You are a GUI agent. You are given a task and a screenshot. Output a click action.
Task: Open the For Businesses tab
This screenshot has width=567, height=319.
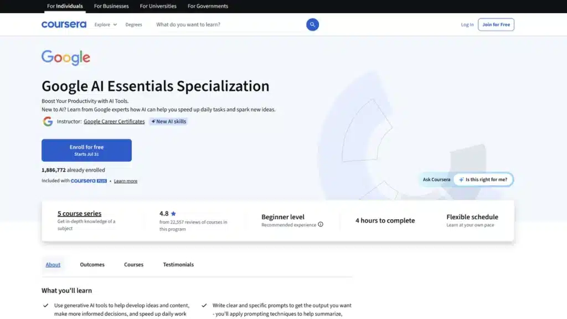coord(111,6)
